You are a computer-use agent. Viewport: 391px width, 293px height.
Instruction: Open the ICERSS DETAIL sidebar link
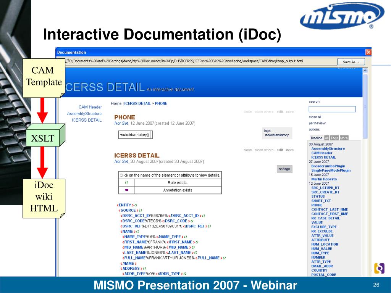87,120
